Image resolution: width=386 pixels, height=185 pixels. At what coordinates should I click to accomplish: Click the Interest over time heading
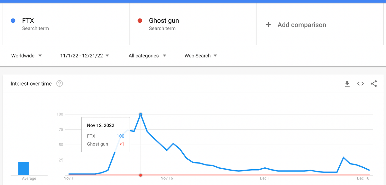point(31,84)
